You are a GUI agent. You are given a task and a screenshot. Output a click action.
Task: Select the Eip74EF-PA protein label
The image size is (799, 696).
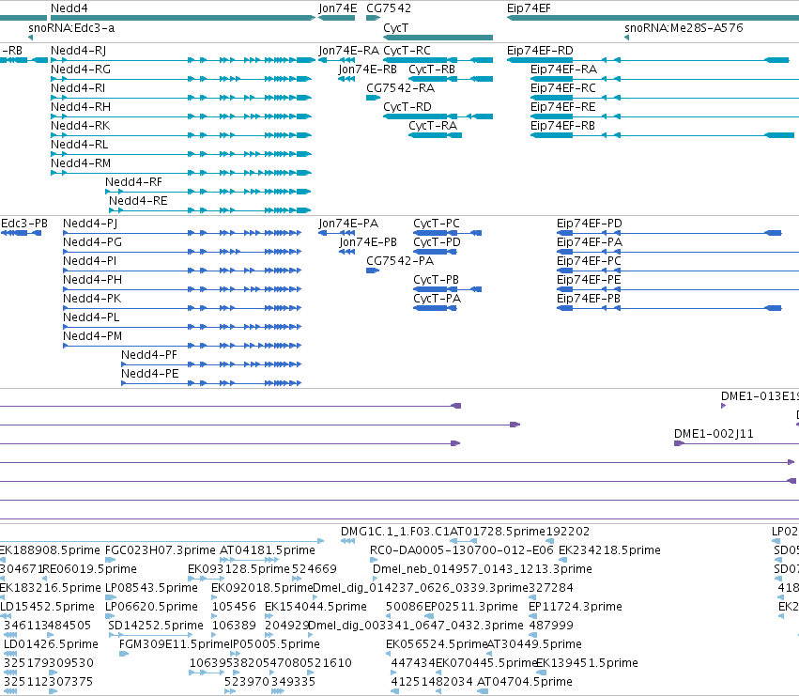click(590, 242)
